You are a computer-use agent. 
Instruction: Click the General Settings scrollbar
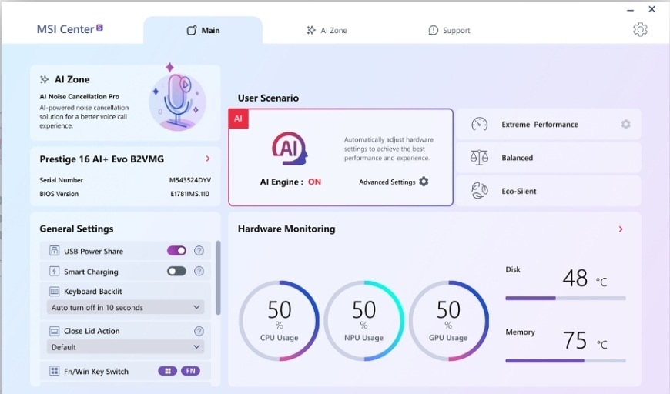coord(218,278)
